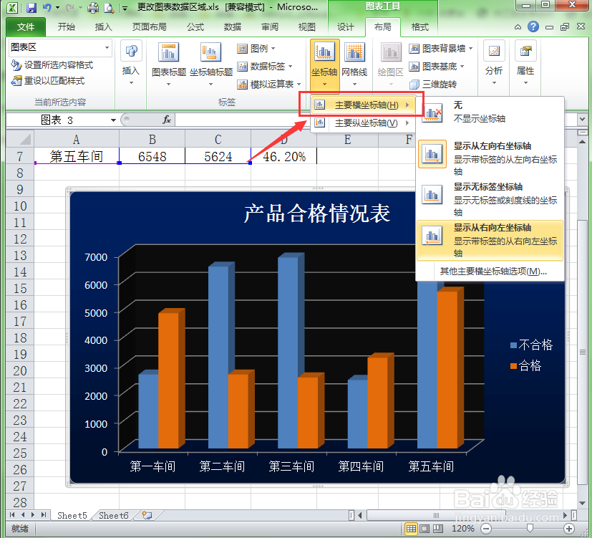
Task: Open Excel Help question mark
Action: (x=533, y=27)
